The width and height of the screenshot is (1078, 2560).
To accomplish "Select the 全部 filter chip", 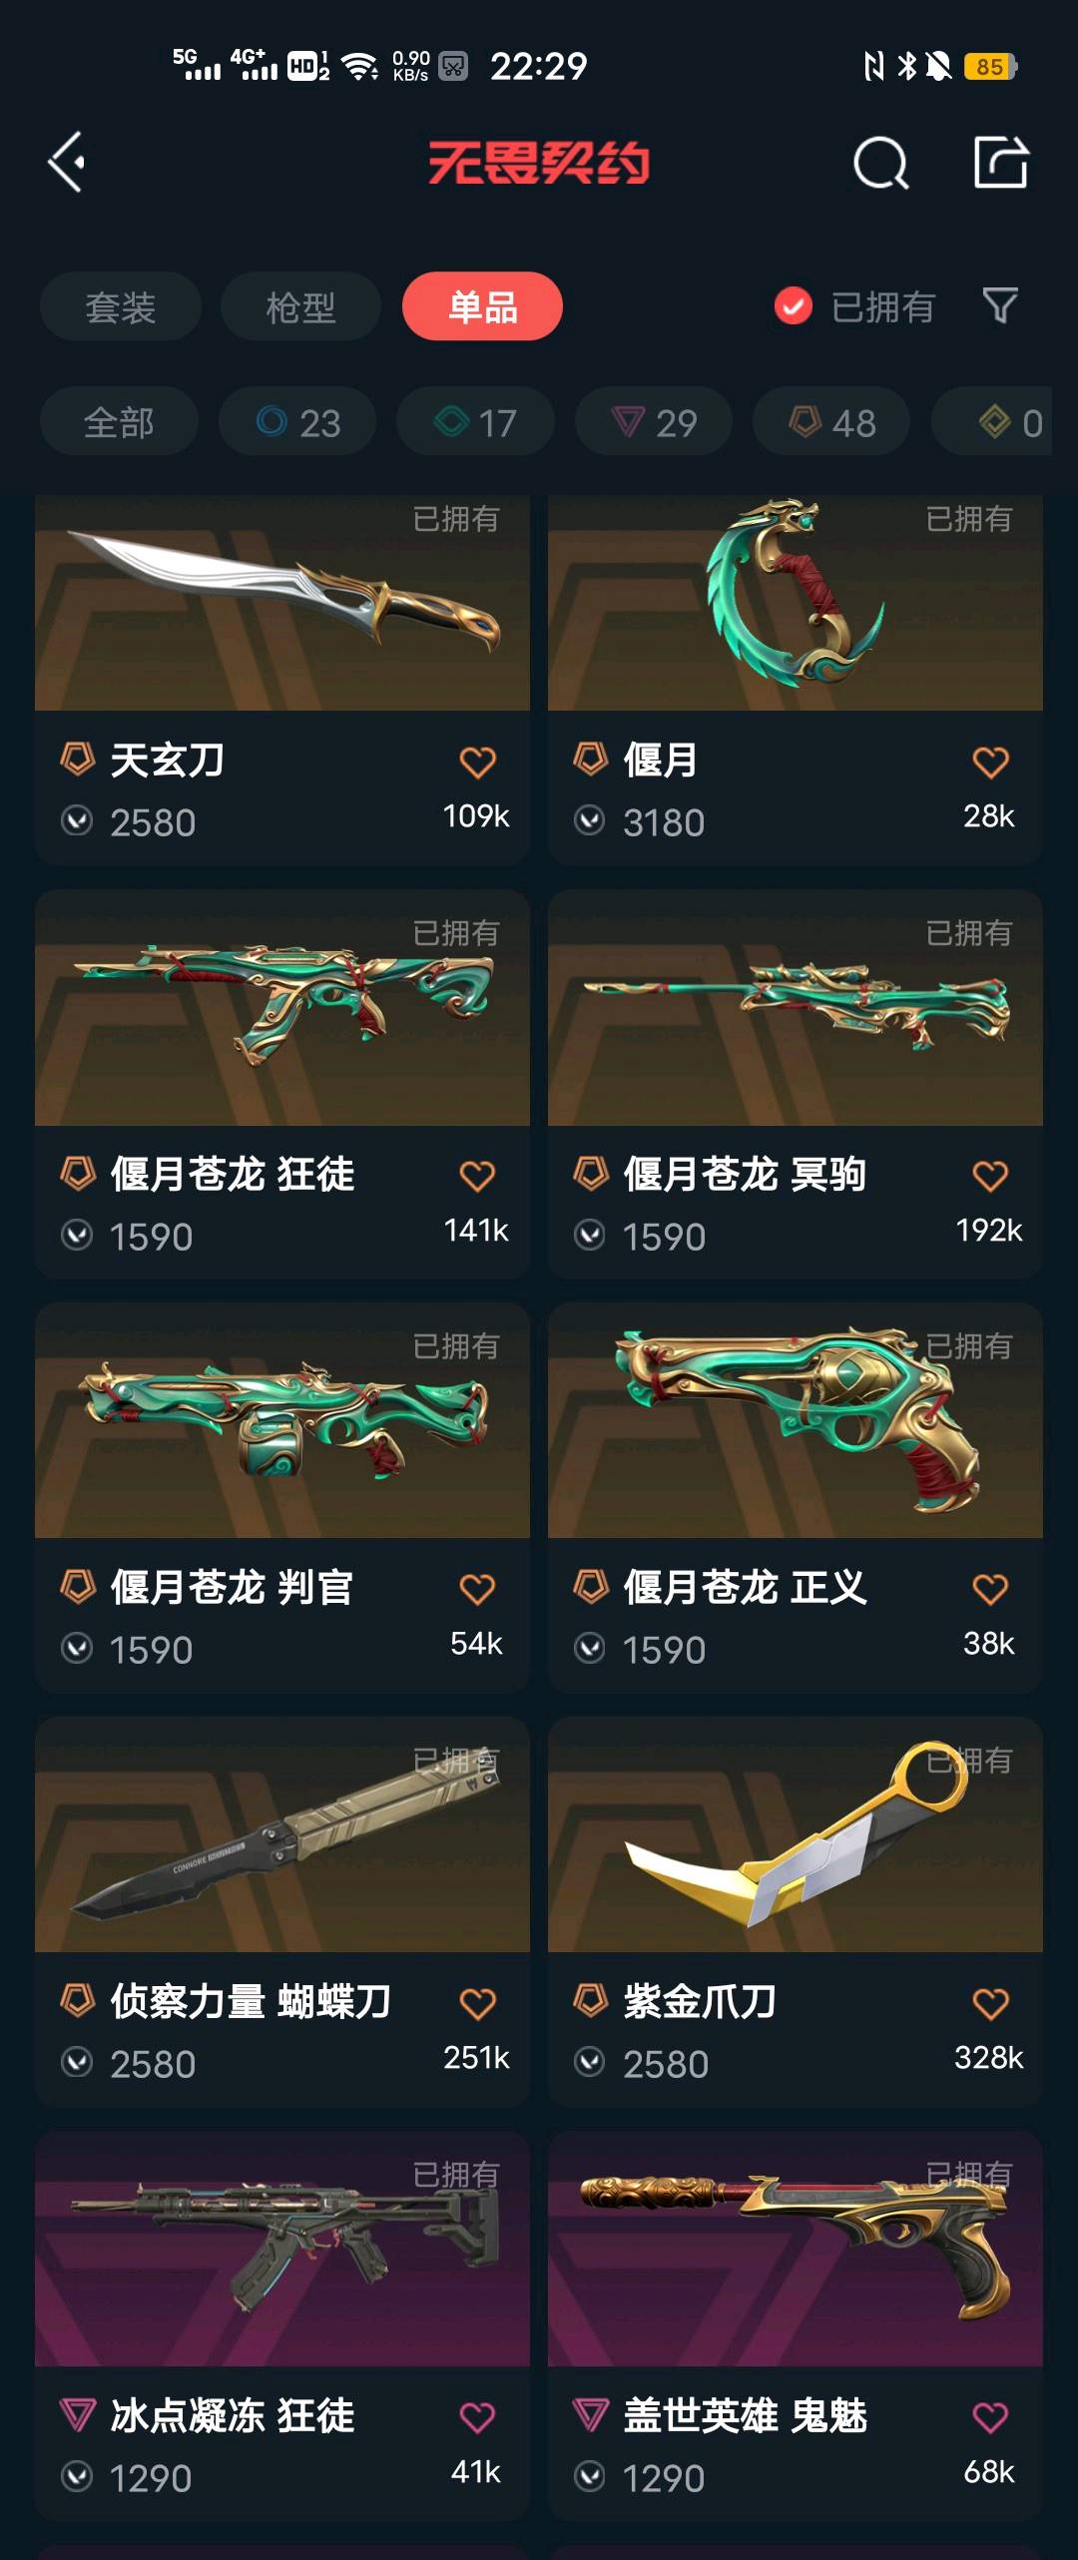I will 119,422.
